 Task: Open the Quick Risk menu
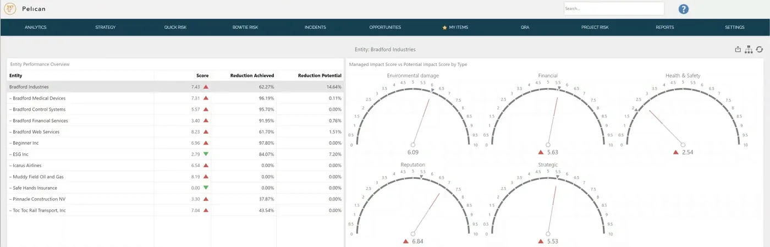[x=175, y=27]
